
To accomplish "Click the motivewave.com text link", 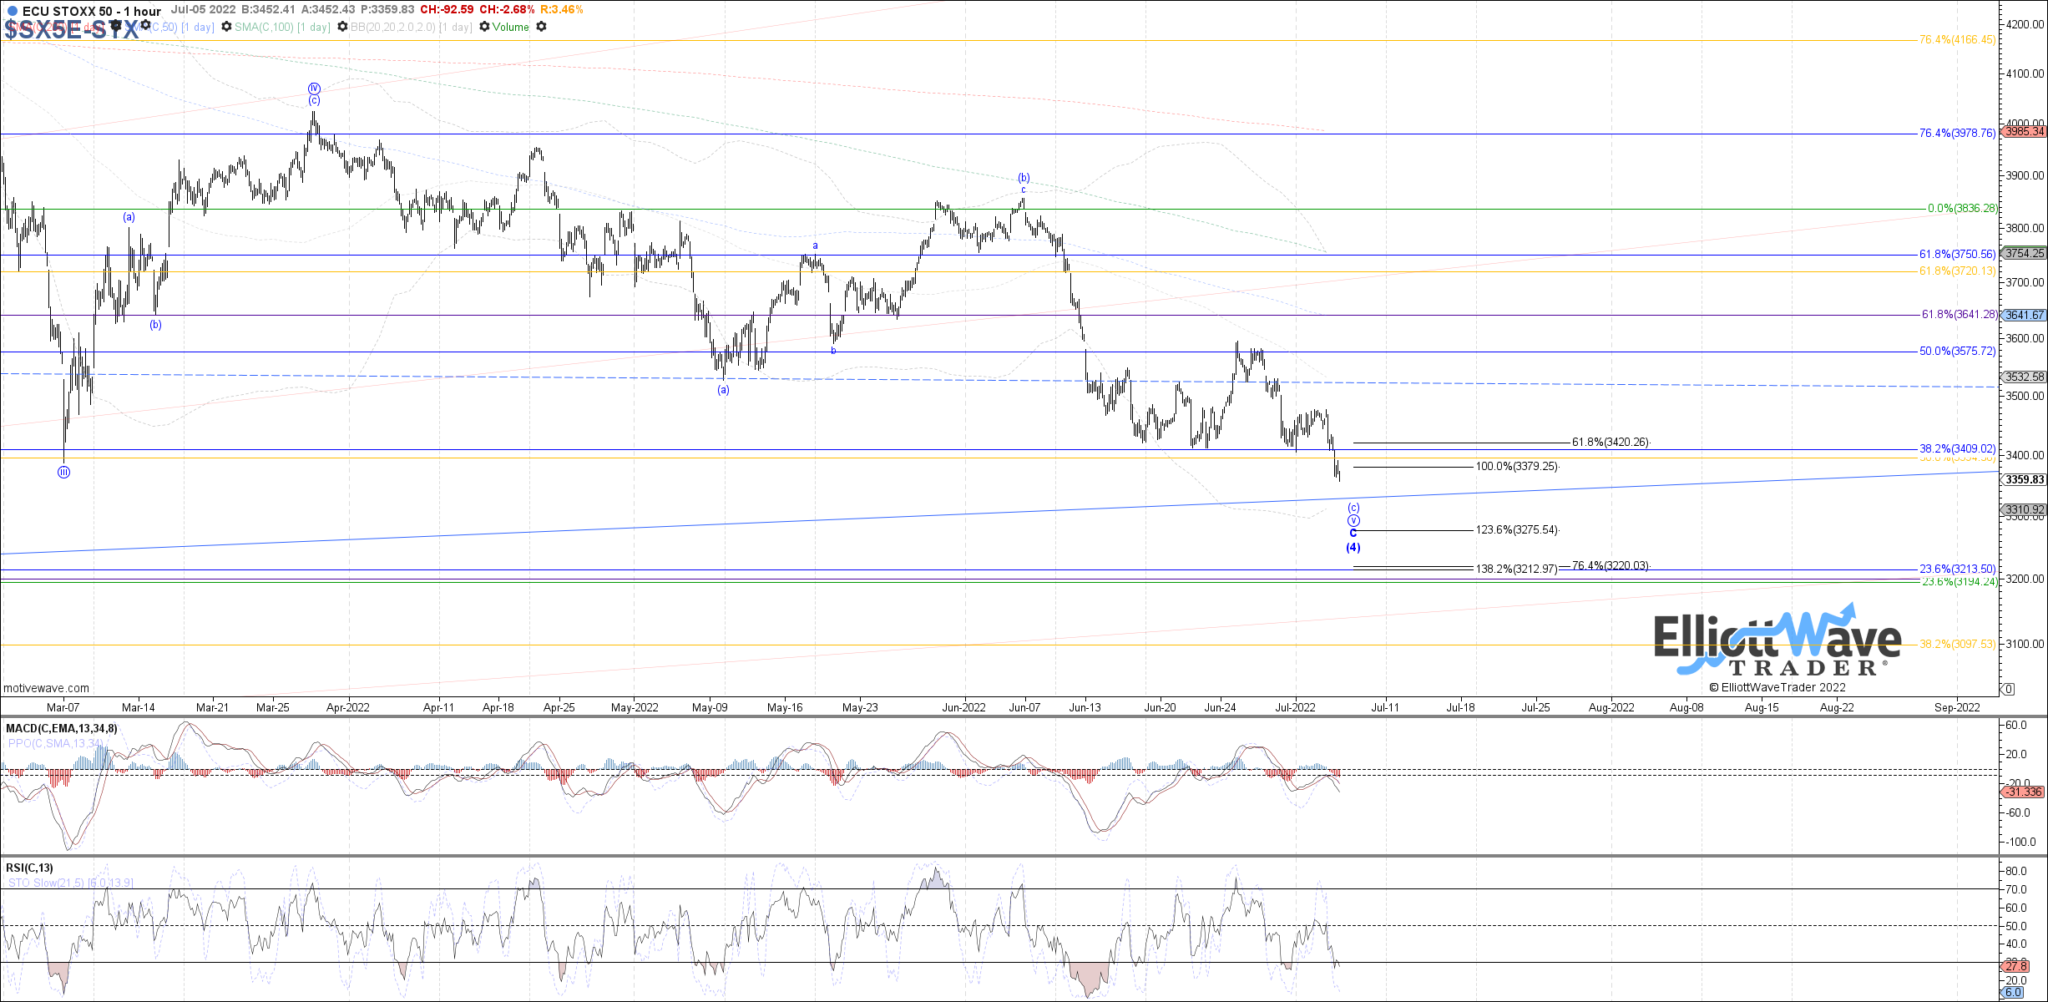I will point(46,688).
